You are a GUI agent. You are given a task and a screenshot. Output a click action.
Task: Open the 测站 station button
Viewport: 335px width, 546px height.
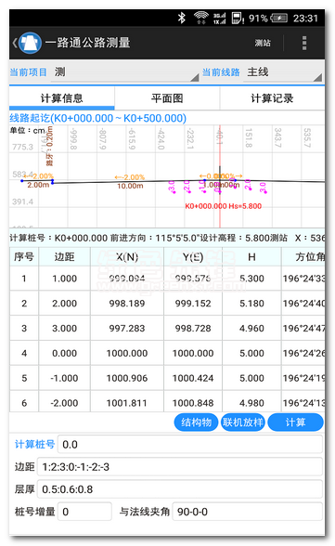point(263,43)
